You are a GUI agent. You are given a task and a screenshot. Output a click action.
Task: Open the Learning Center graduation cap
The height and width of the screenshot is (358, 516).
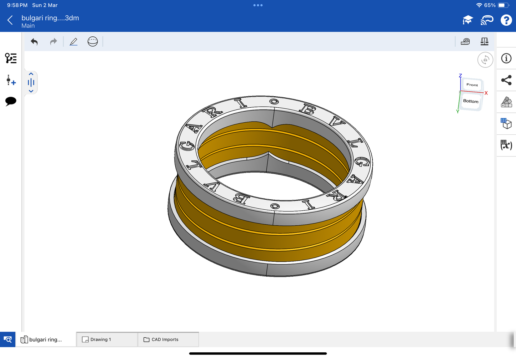[467, 20]
